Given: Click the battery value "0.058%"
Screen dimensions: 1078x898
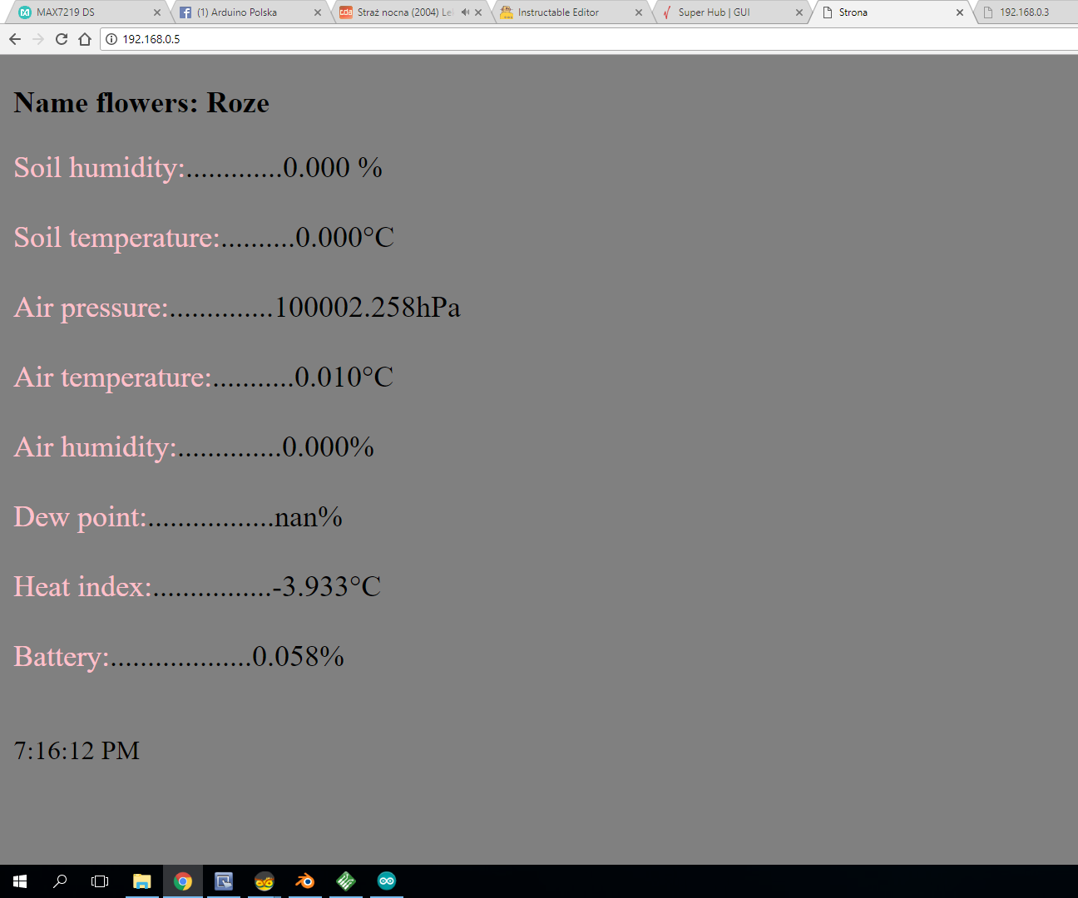Looking at the screenshot, I should tap(299, 657).
